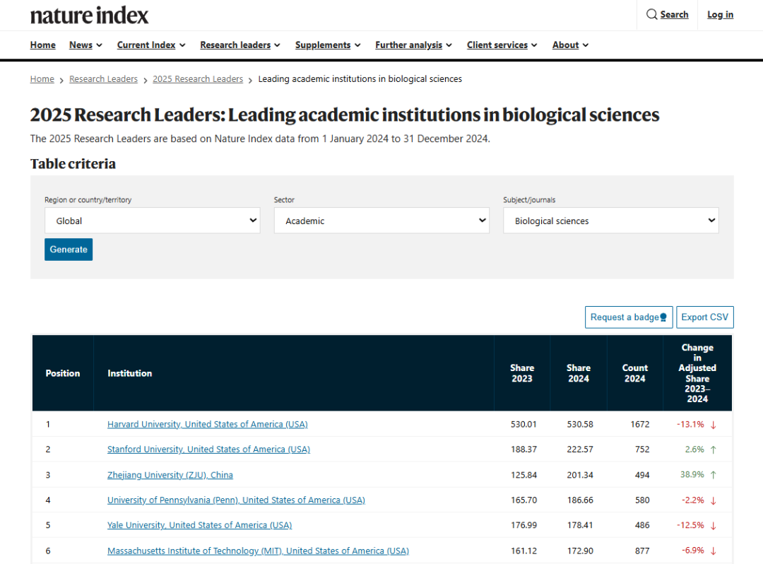Open the Region or country/territory dropdown
The width and height of the screenshot is (763, 564).
pos(153,221)
